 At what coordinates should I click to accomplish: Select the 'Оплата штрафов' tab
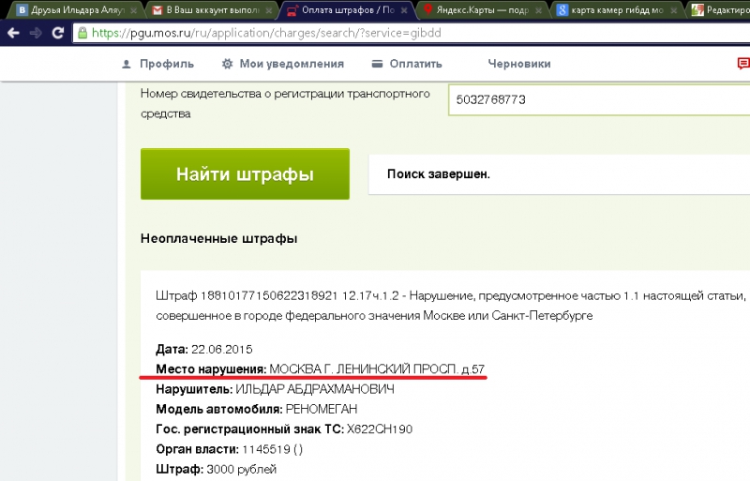click(x=347, y=10)
